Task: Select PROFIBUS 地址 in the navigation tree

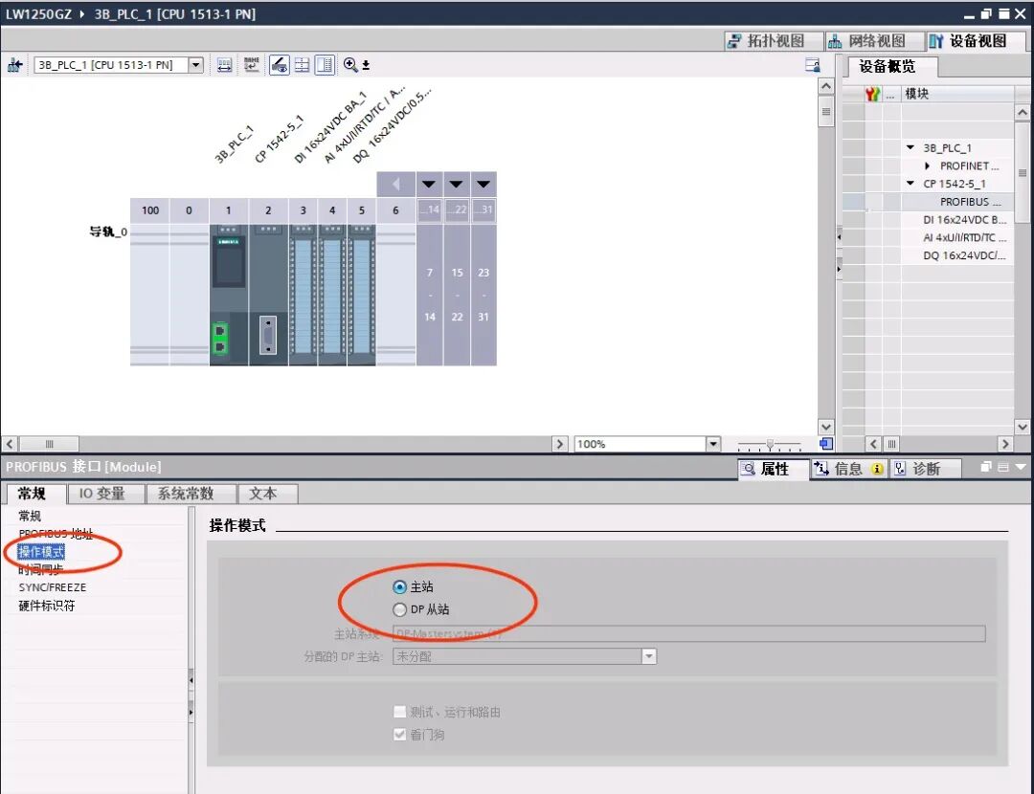Action: 56,534
